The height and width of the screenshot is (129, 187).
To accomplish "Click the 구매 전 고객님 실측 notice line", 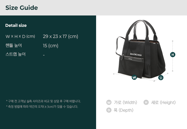I will coord(43,101).
